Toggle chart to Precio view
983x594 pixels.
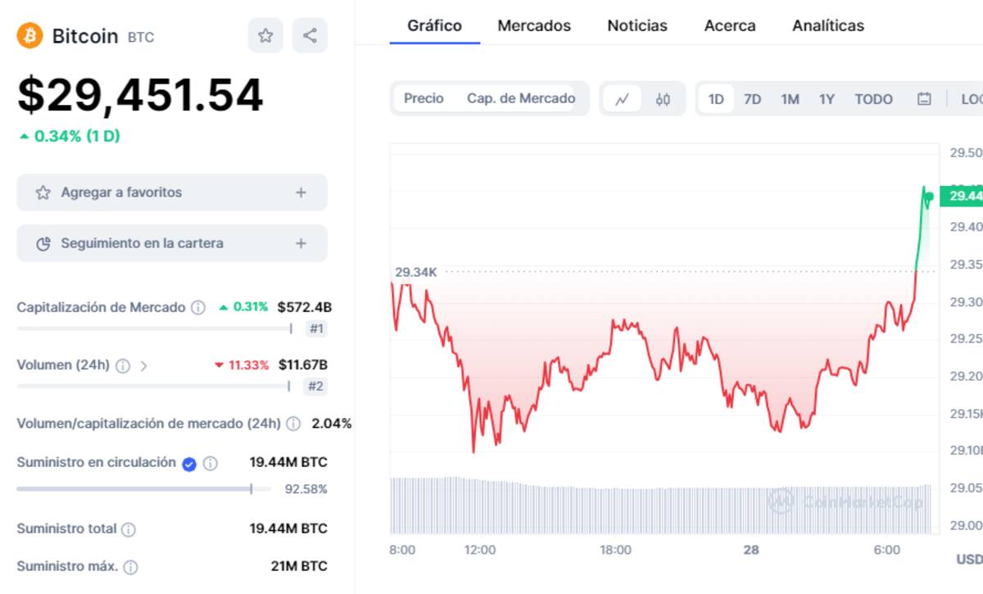(424, 98)
